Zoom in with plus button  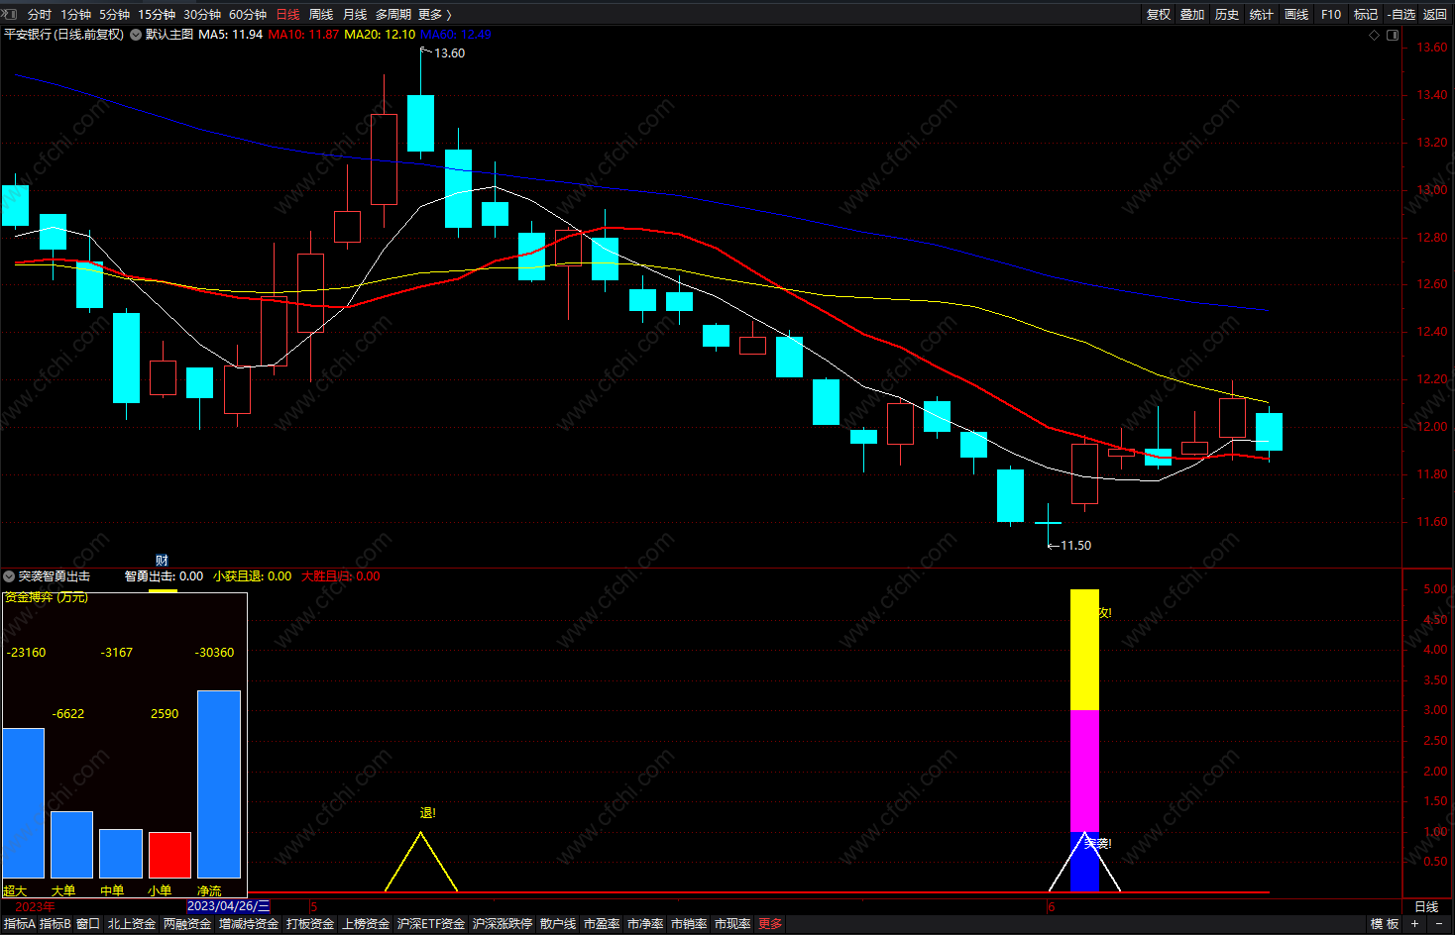(x=1415, y=924)
